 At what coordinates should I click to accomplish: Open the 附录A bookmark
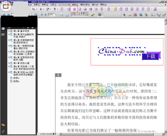(x=16, y=78)
